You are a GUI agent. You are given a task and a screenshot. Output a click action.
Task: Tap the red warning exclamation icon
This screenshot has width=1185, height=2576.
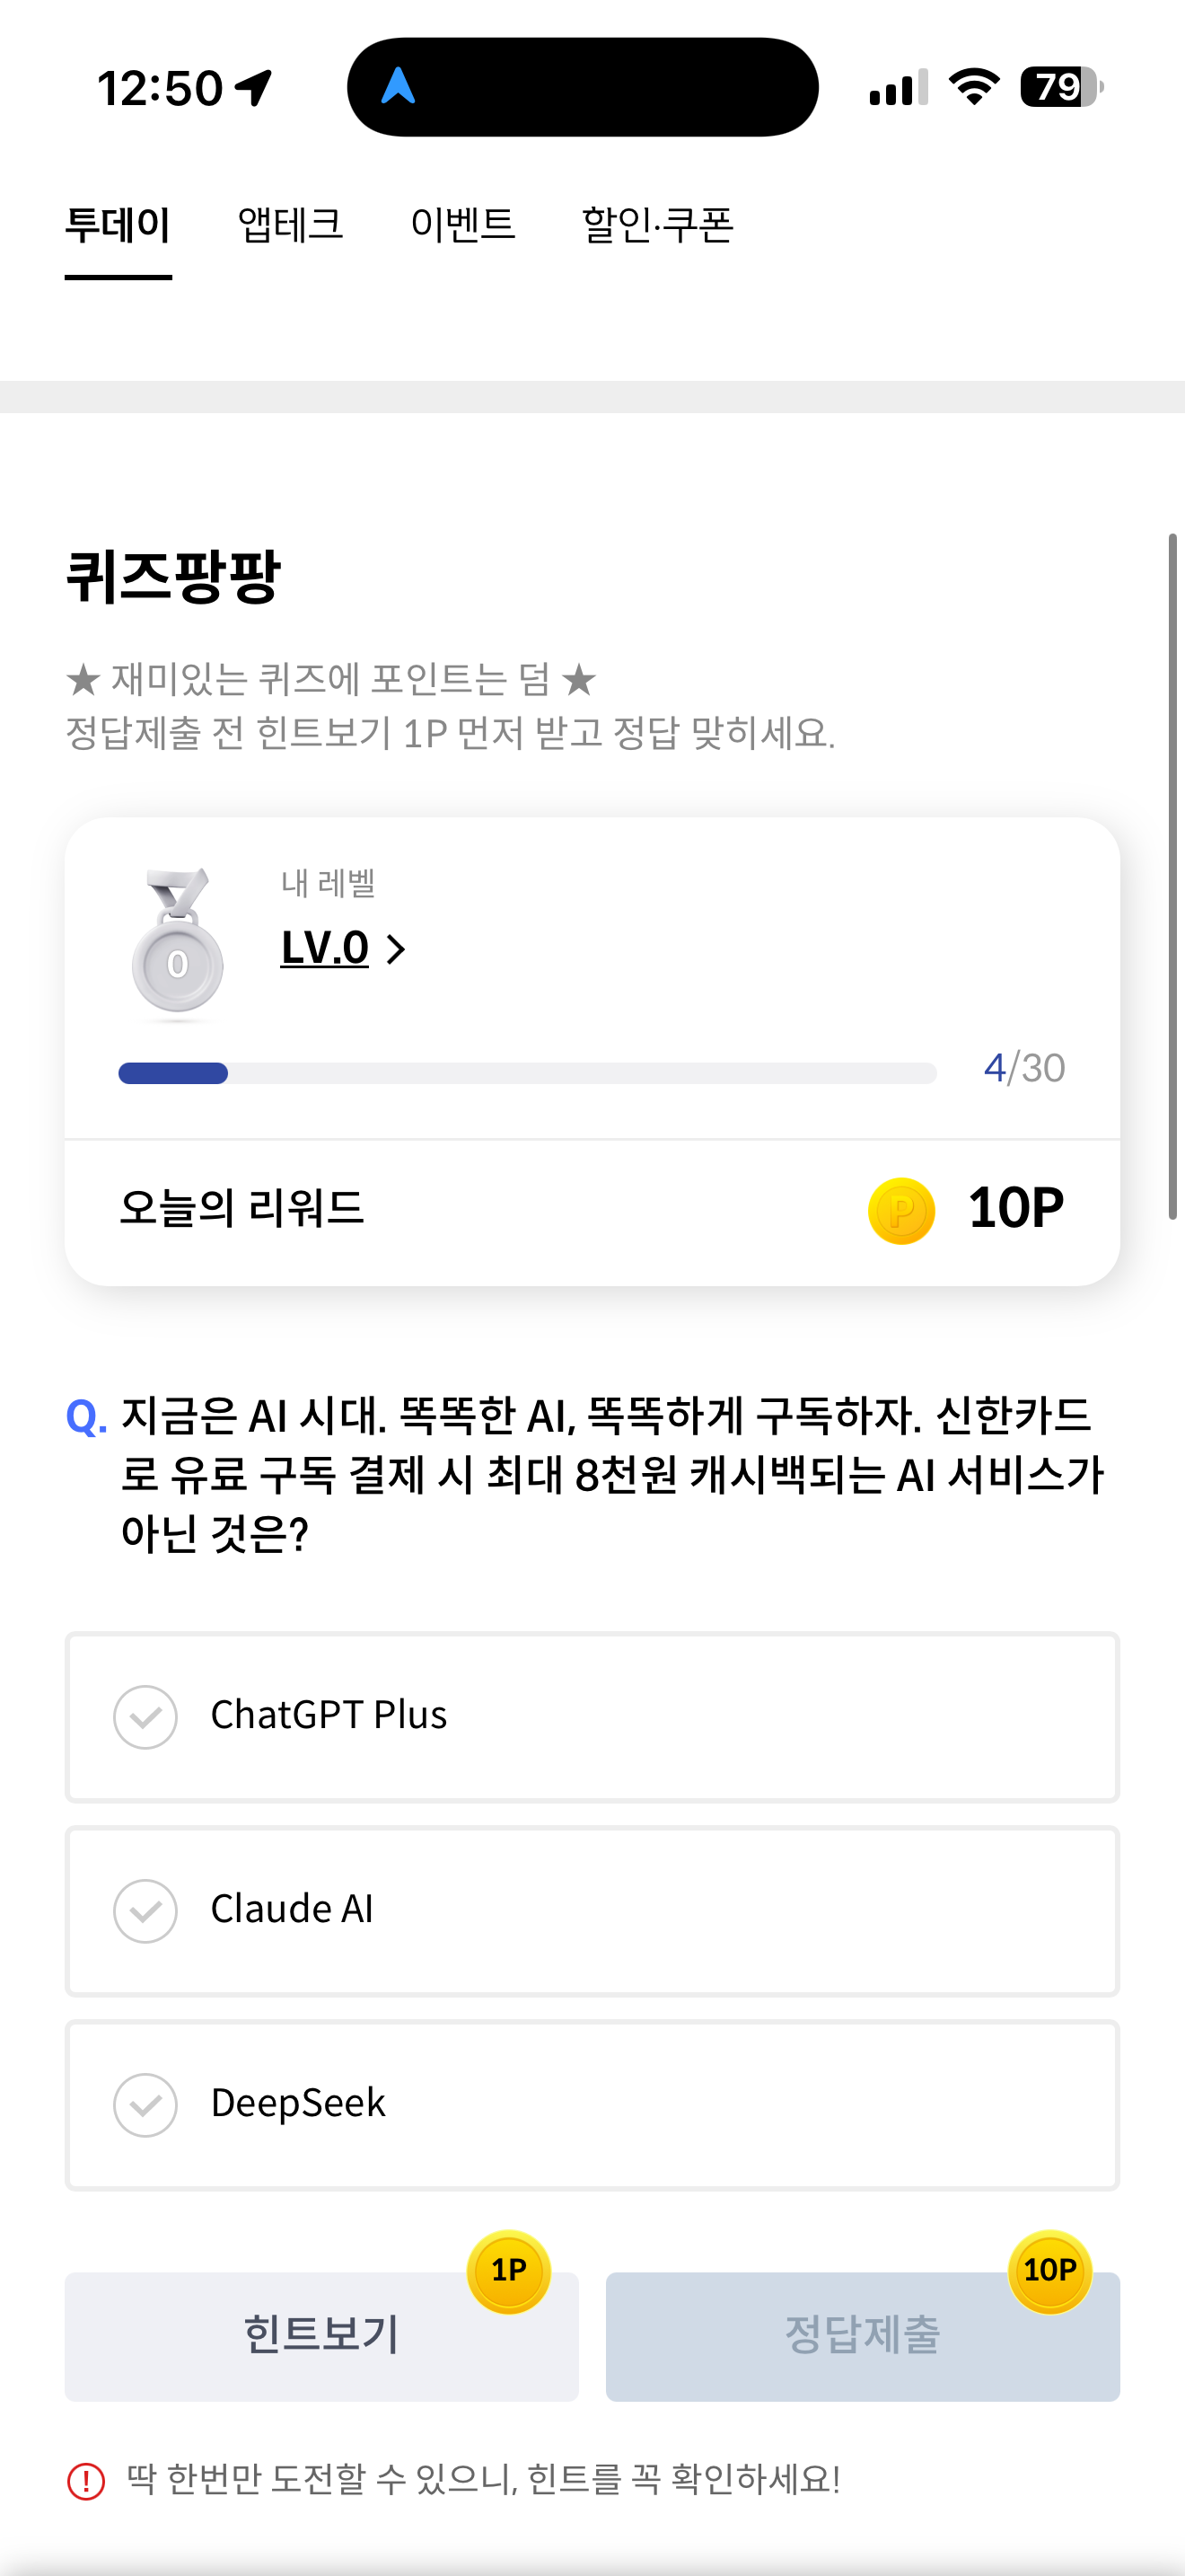(x=86, y=2481)
